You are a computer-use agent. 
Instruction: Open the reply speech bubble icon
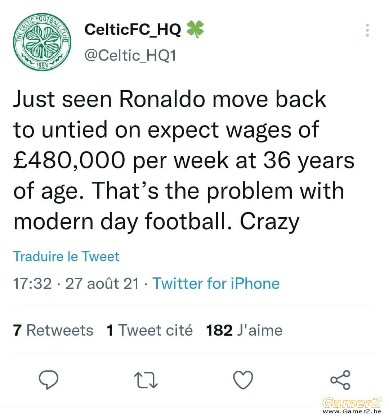(49, 380)
